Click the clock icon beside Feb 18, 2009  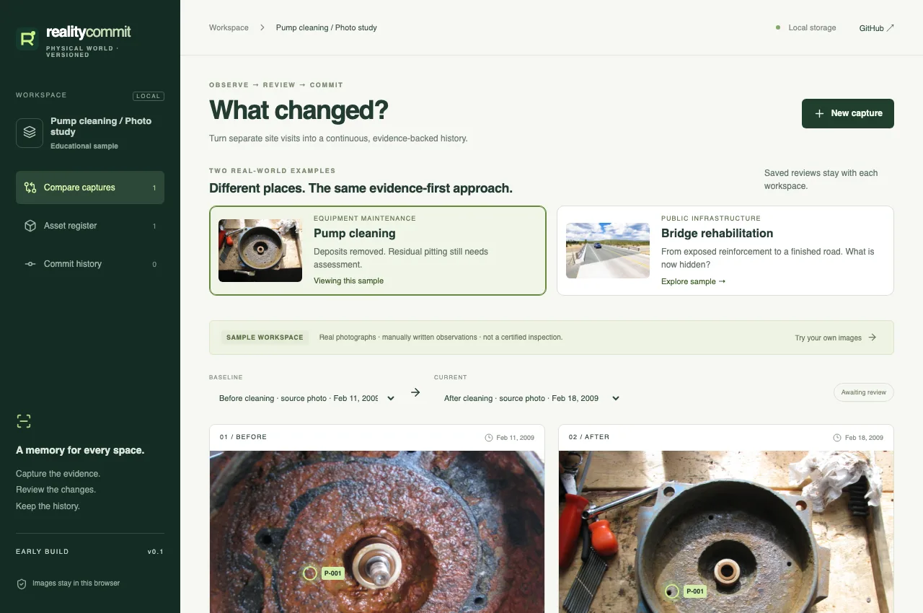pos(837,438)
